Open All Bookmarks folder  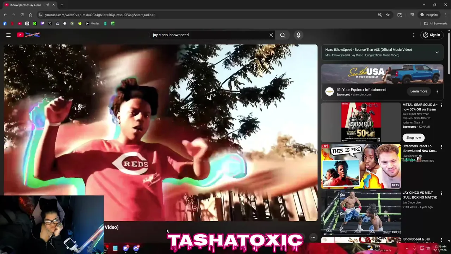(436, 24)
